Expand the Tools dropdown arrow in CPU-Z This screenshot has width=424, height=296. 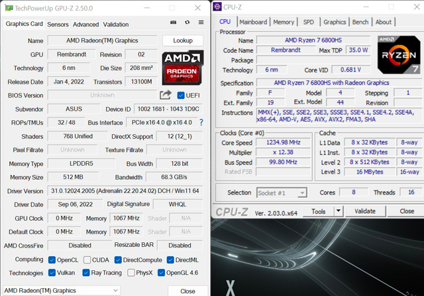(x=339, y=211)
